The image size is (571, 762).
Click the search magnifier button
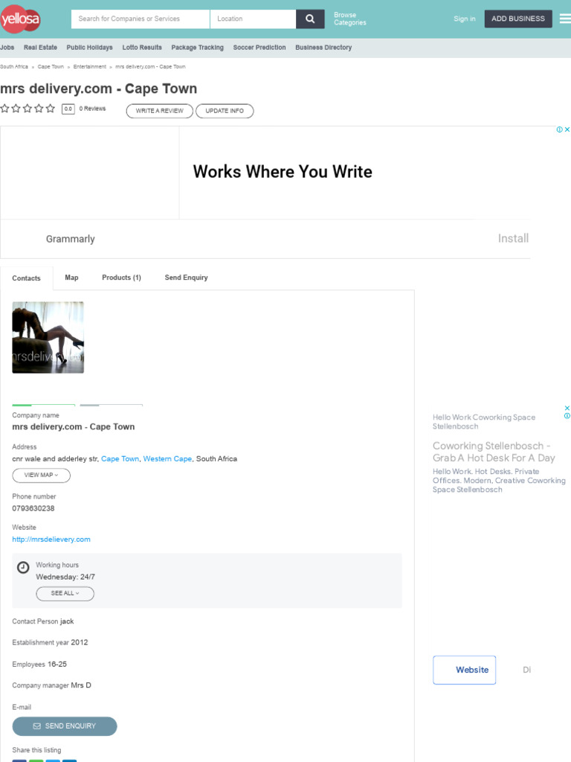point(310,19)
